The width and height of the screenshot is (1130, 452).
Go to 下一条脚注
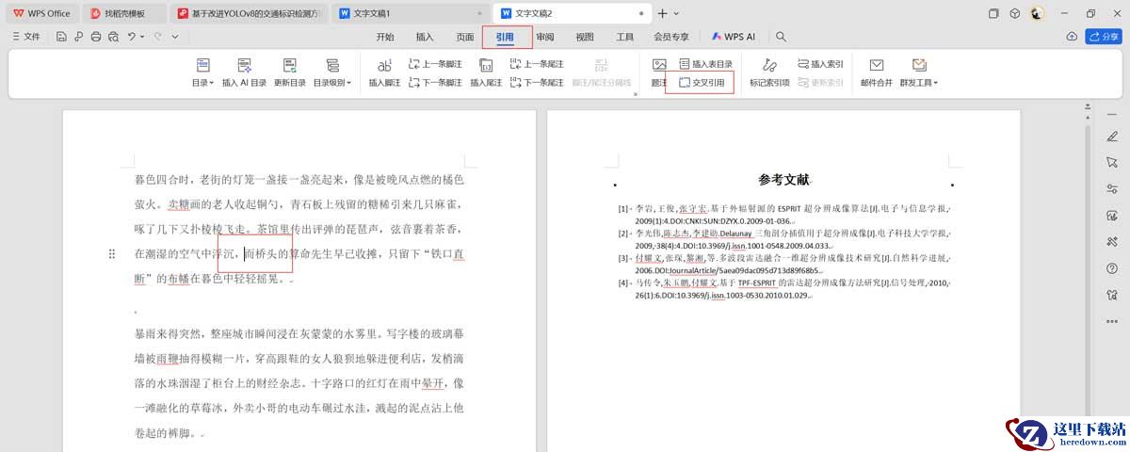(x=436, y=82)
